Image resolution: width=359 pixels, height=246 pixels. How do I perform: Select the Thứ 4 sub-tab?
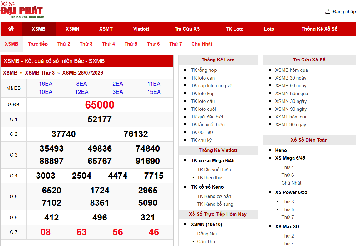click(x=109, y=44)
